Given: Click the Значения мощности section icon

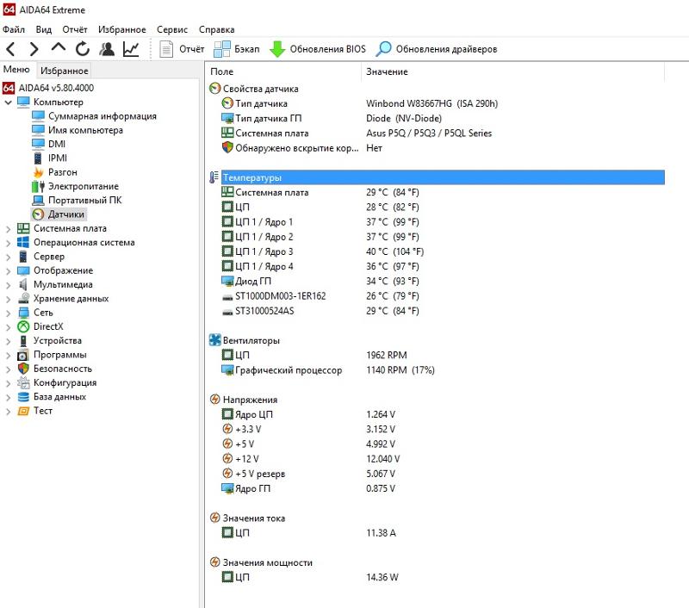Looking at the screenshot, I should tap(214, 561).
